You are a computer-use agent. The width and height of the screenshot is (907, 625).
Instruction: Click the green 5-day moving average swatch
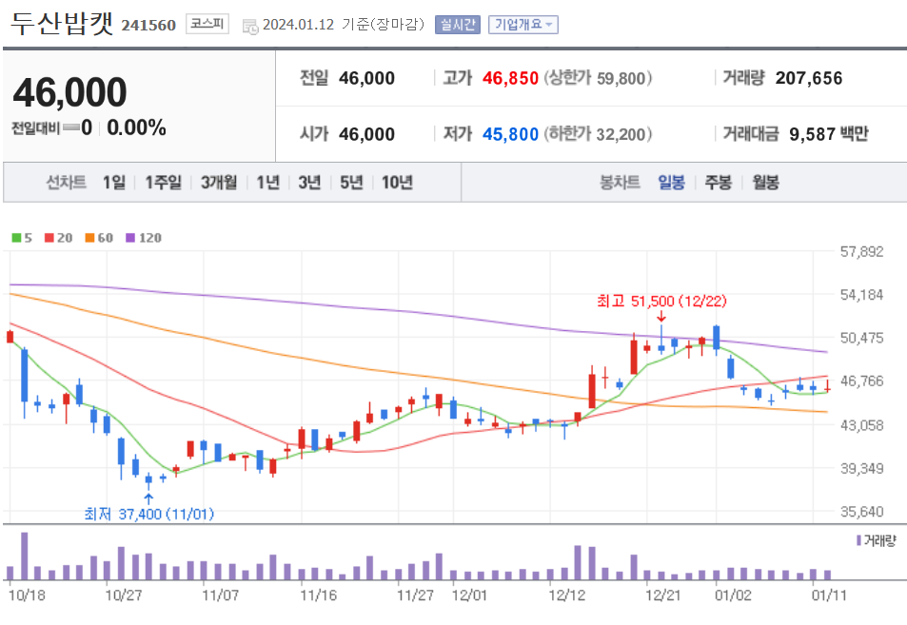click(x=16, y=238)
